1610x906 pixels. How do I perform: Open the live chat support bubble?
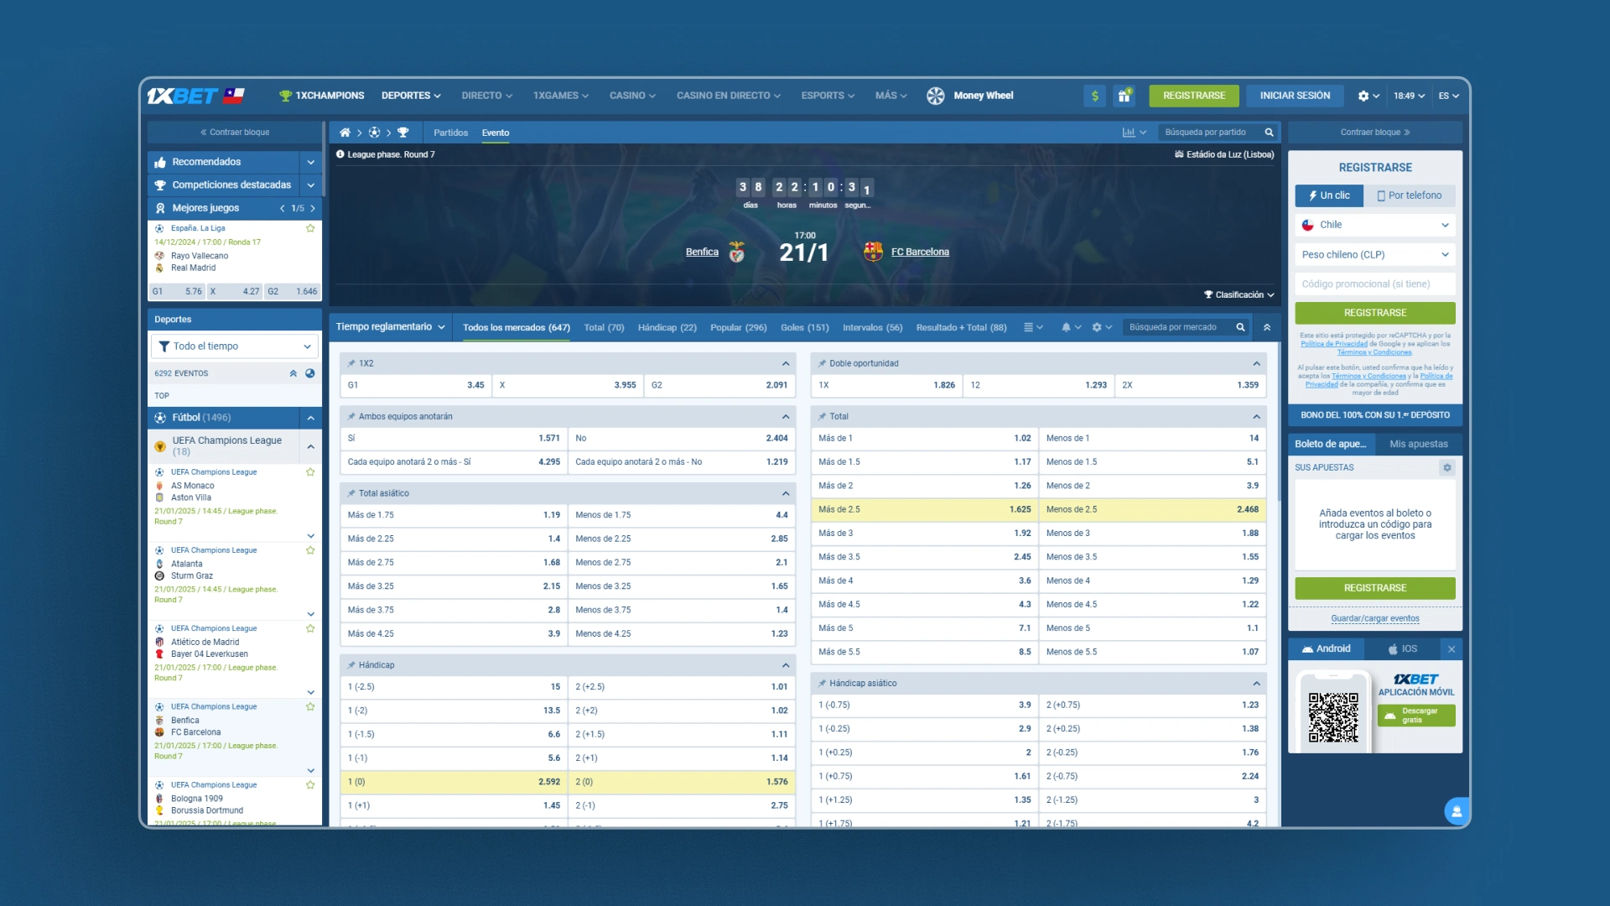click(1457, 811)
